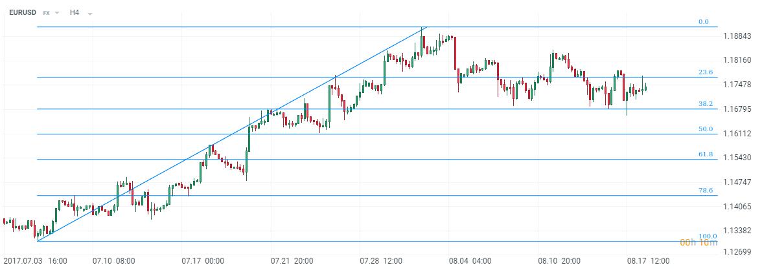Click the 1.16112 price on the scale
The image size is (762, 272).
tap(737, 133)
